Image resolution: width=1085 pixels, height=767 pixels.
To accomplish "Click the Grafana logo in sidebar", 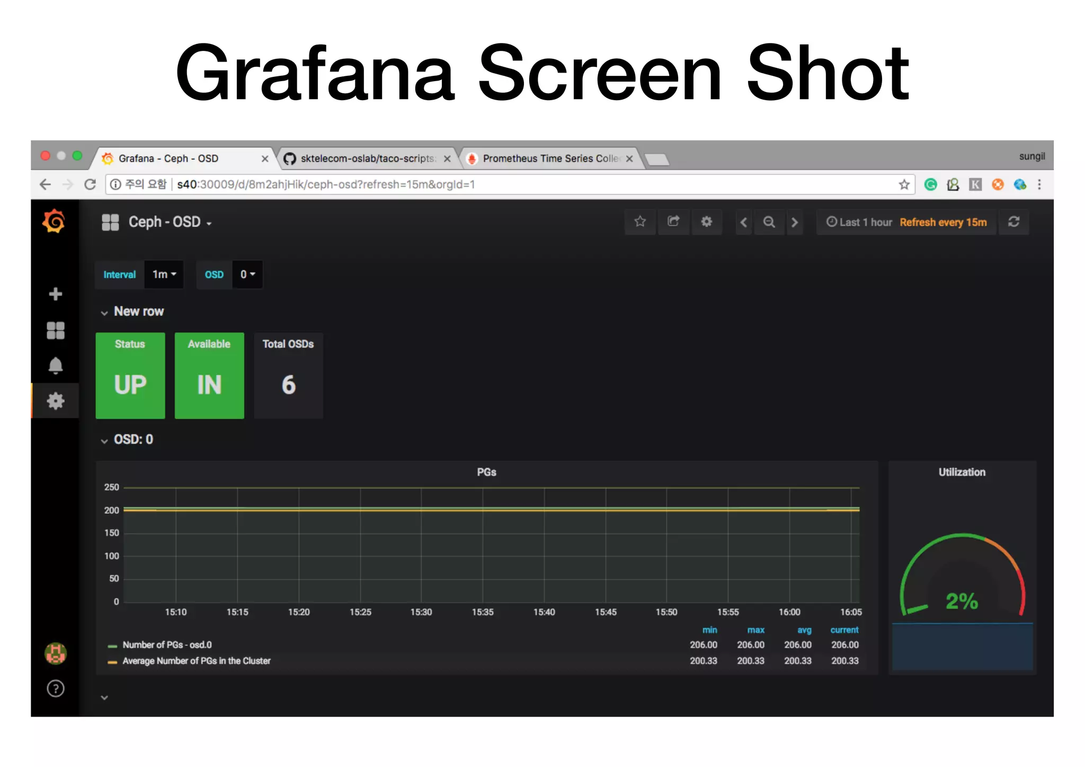I will (54, 222).
